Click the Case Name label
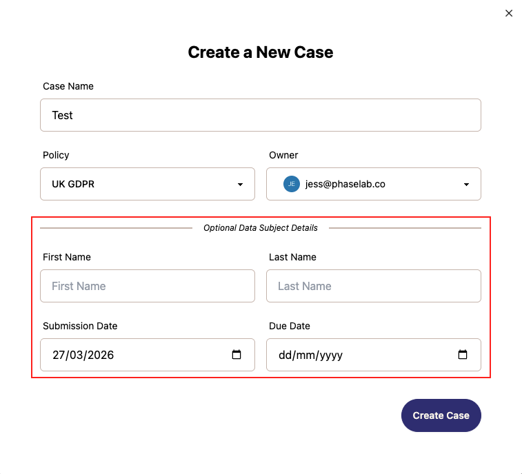The width and height of the screenshot is (522, 474). click(68, 86)
